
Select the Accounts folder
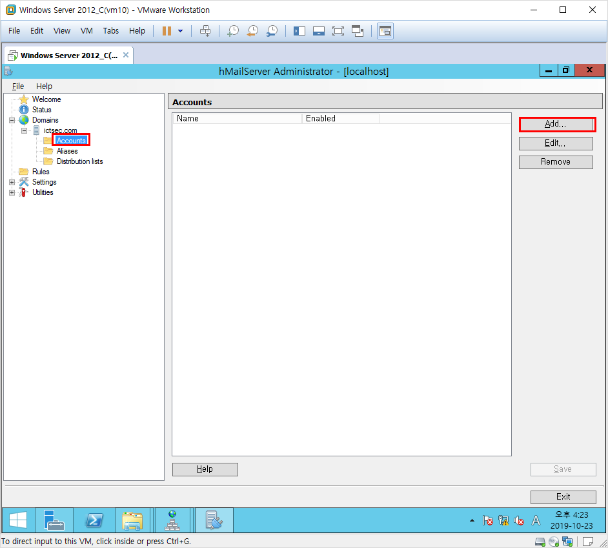pos(71,141)
